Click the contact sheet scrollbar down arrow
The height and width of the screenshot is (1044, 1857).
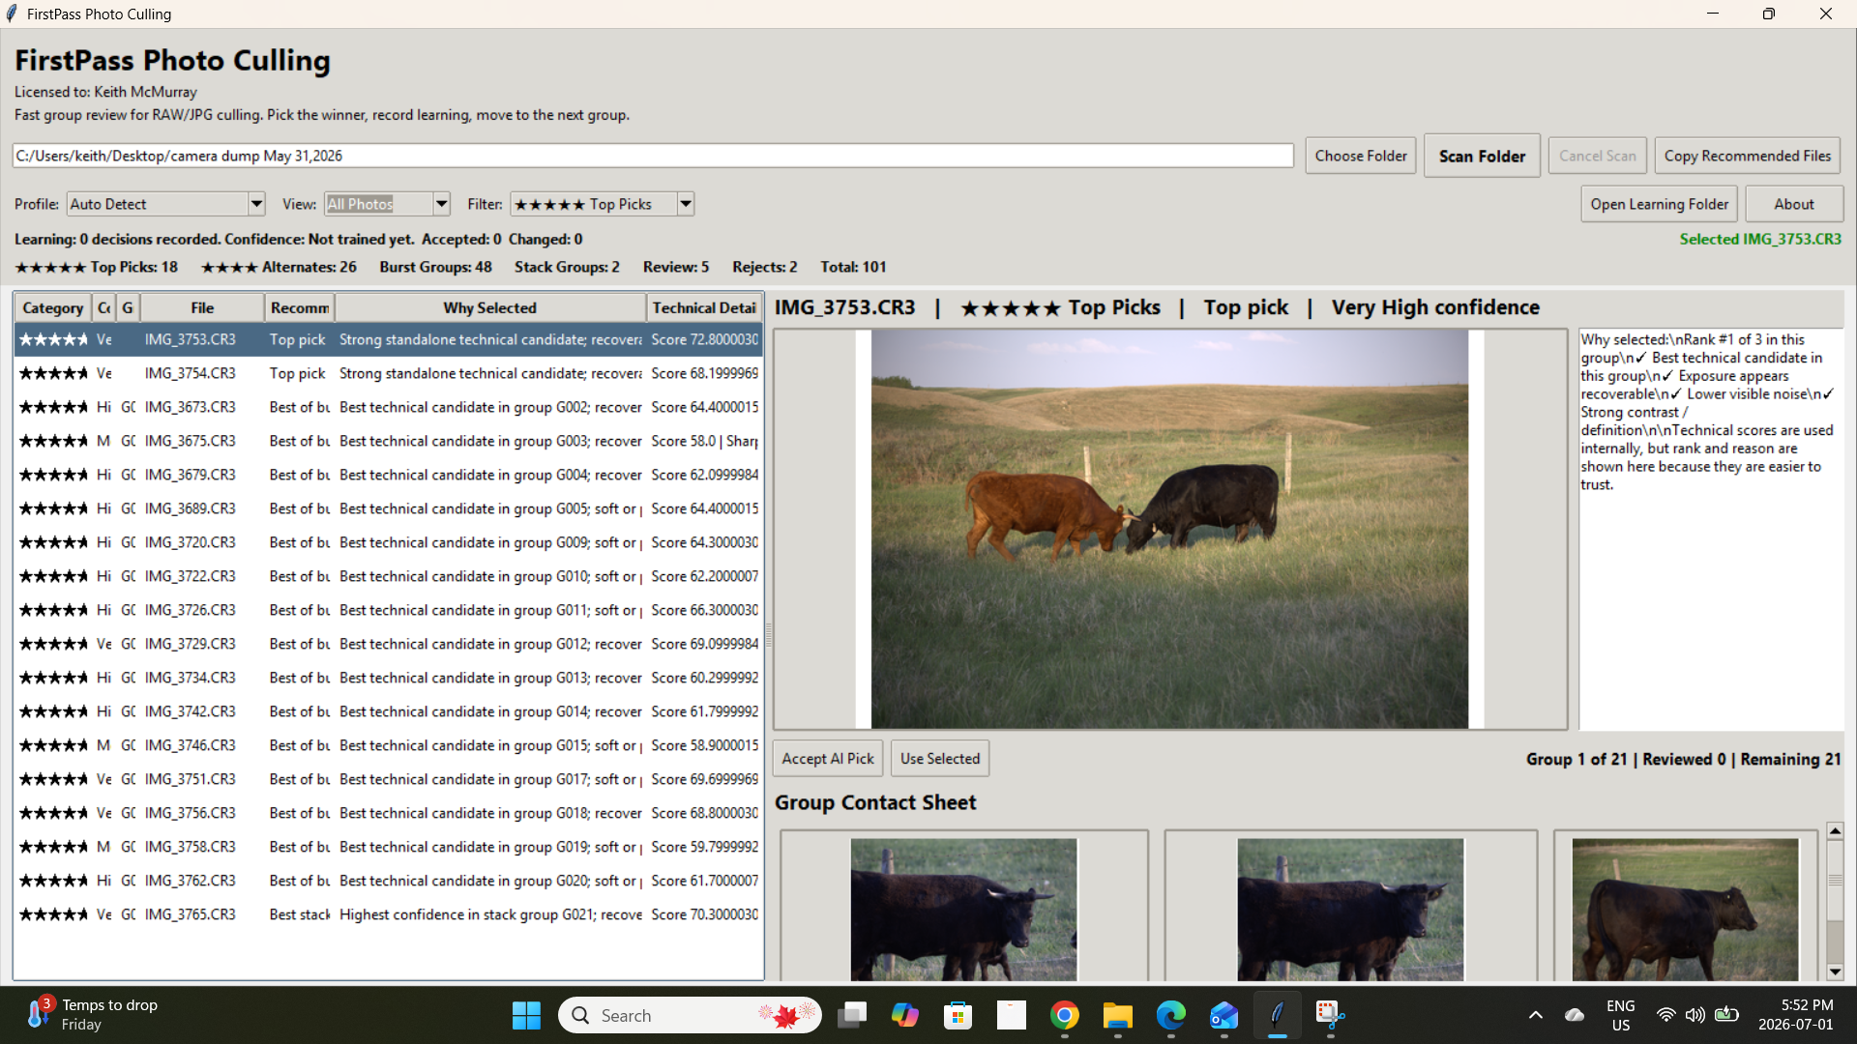point(1835,971)
